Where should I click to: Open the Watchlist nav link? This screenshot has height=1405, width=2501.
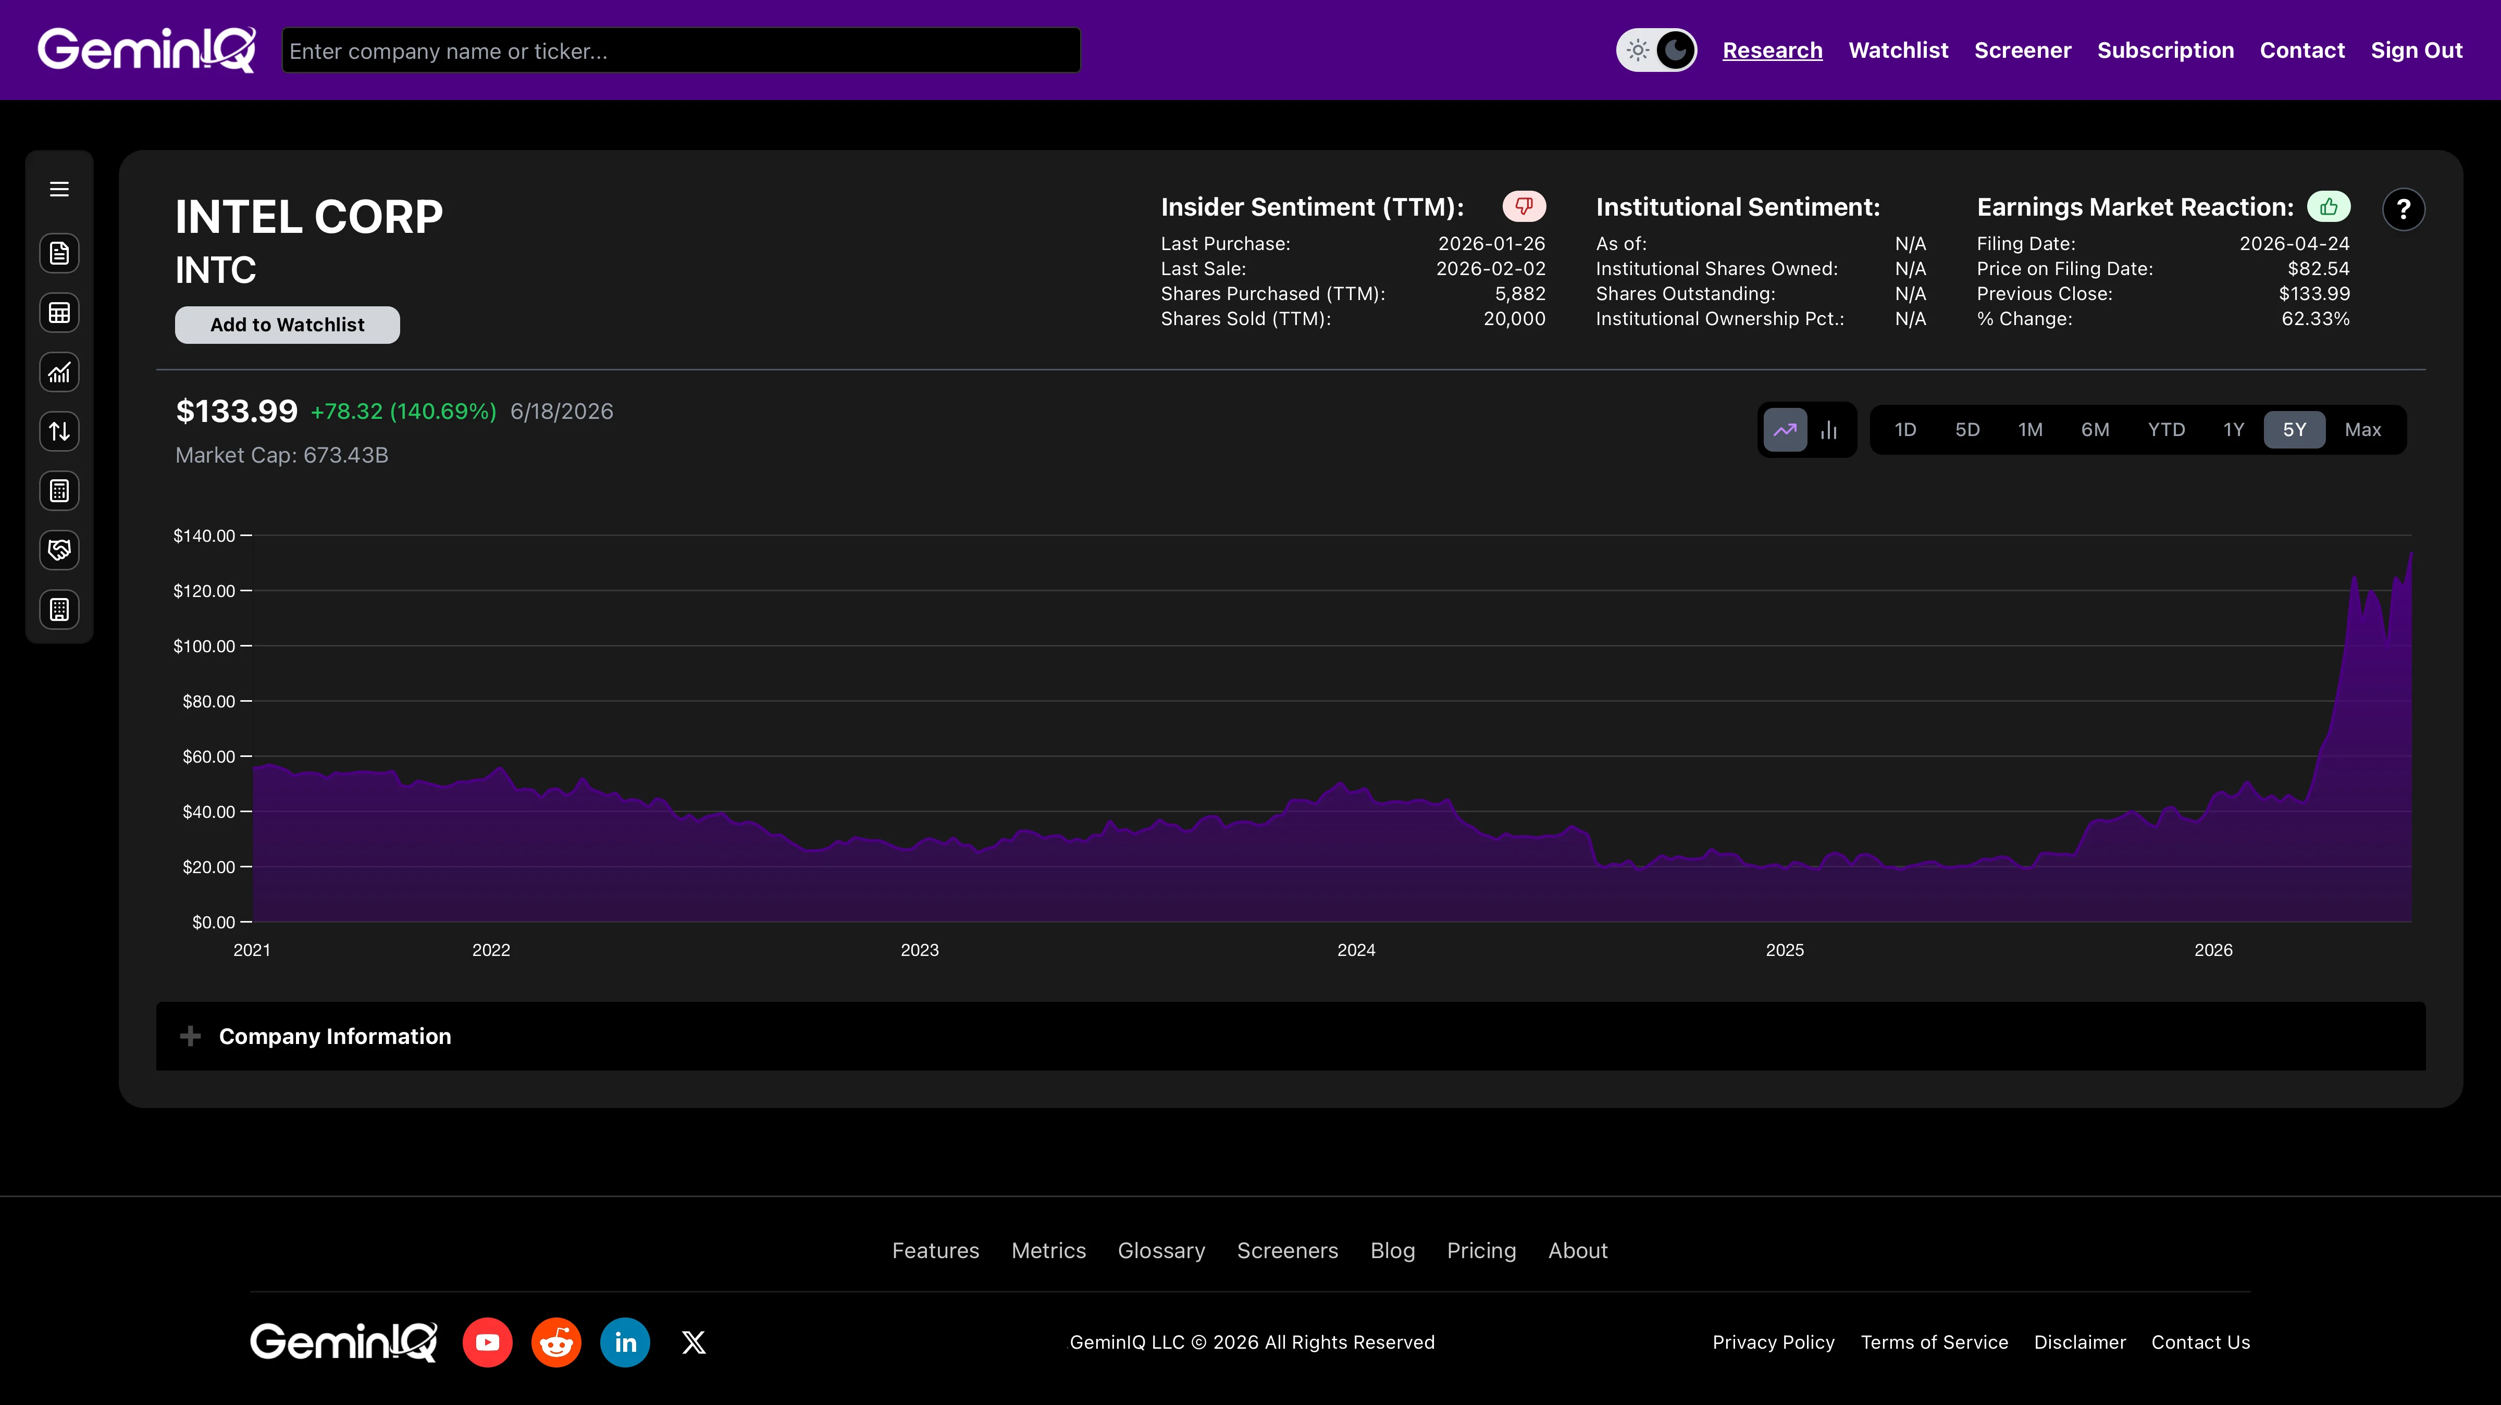point(1898,51)
